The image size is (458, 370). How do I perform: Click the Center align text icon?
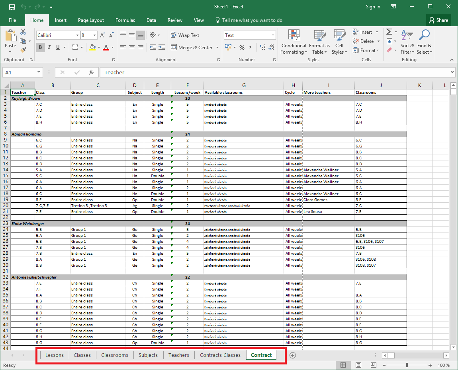131,47
